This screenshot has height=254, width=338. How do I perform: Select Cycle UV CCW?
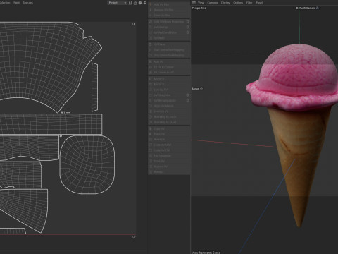coord(169,145)
